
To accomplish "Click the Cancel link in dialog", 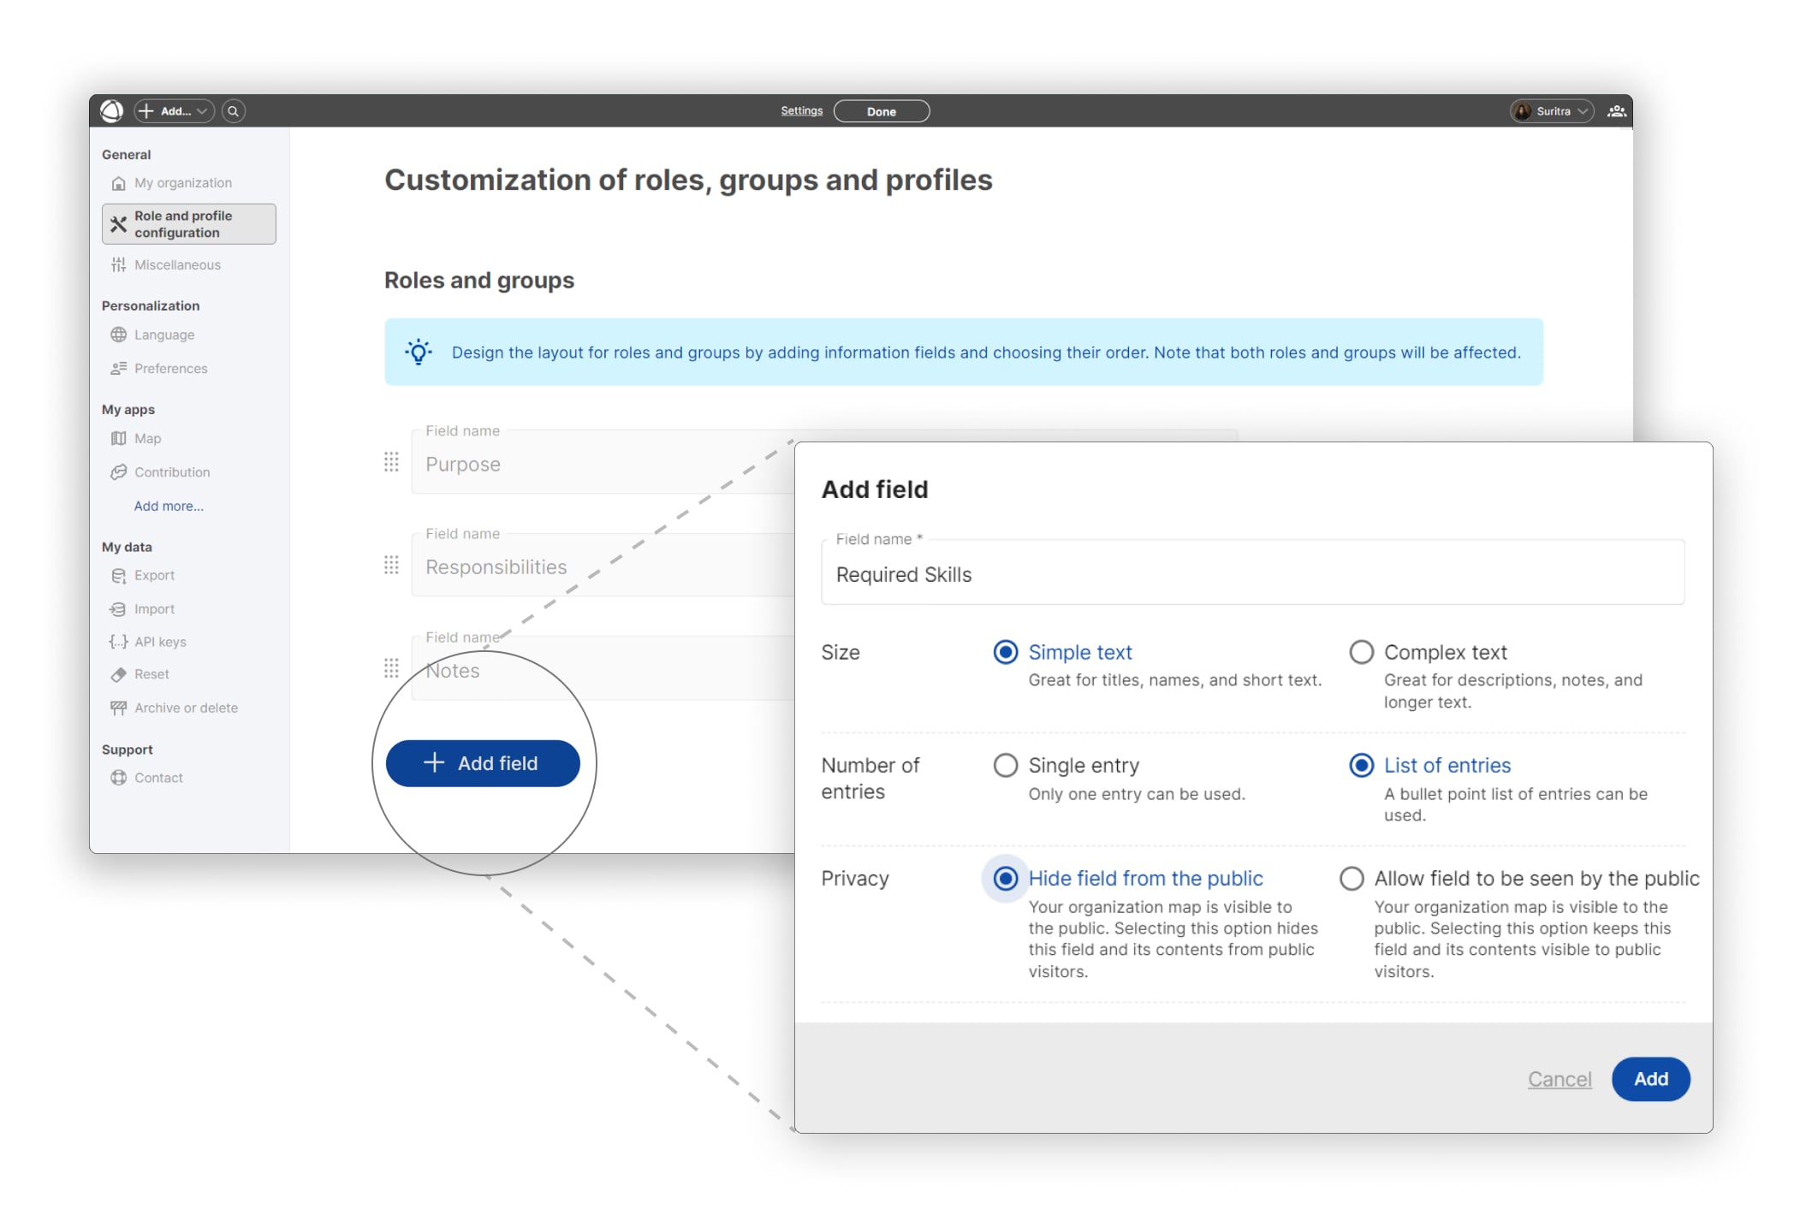I will click(x=1559, y=1079).
